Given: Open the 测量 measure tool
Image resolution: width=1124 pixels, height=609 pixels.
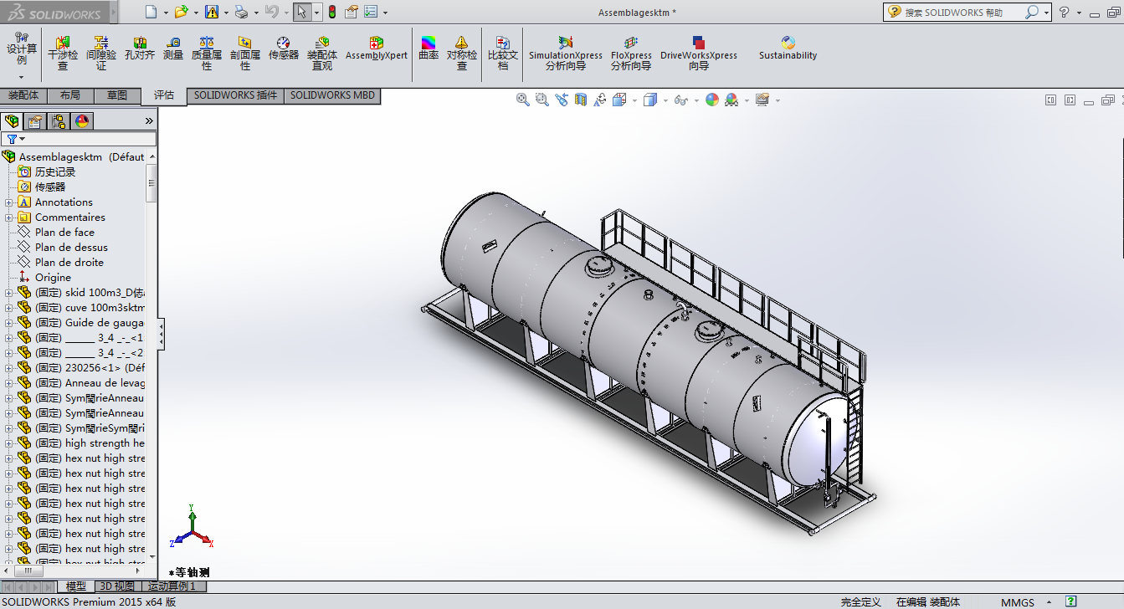Looking at the screenshot, I should pyautogui.click(x=172, y=49).
